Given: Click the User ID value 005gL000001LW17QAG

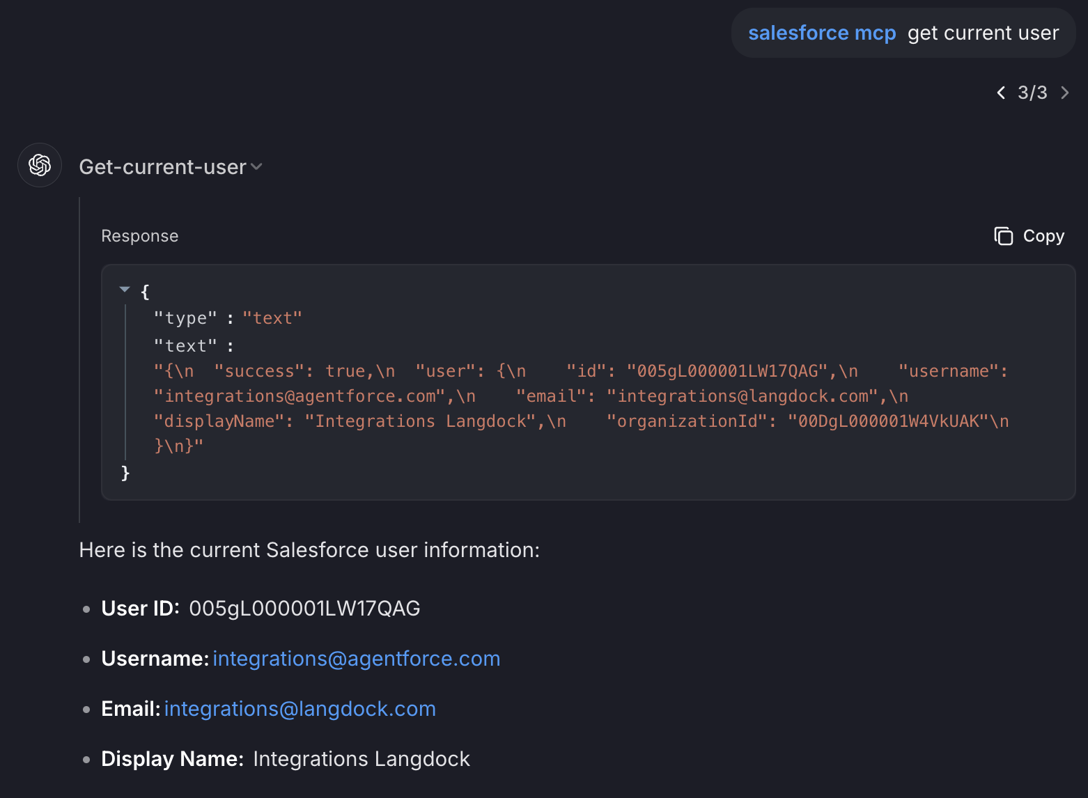Looking at the screenshot, I should tap(304, 609).
